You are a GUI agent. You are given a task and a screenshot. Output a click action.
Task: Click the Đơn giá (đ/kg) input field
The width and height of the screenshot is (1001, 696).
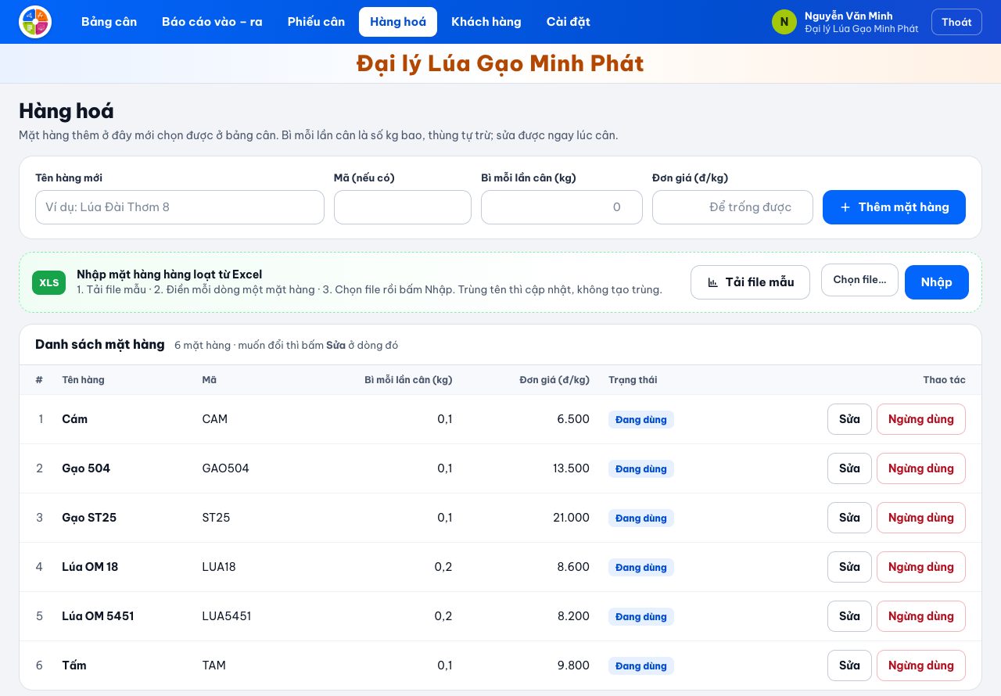pyautogui.click(x=733, y=207)
